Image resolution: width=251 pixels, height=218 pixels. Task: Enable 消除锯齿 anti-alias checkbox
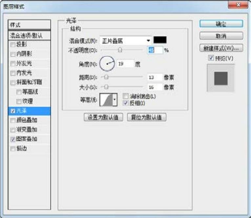(125, 96)
